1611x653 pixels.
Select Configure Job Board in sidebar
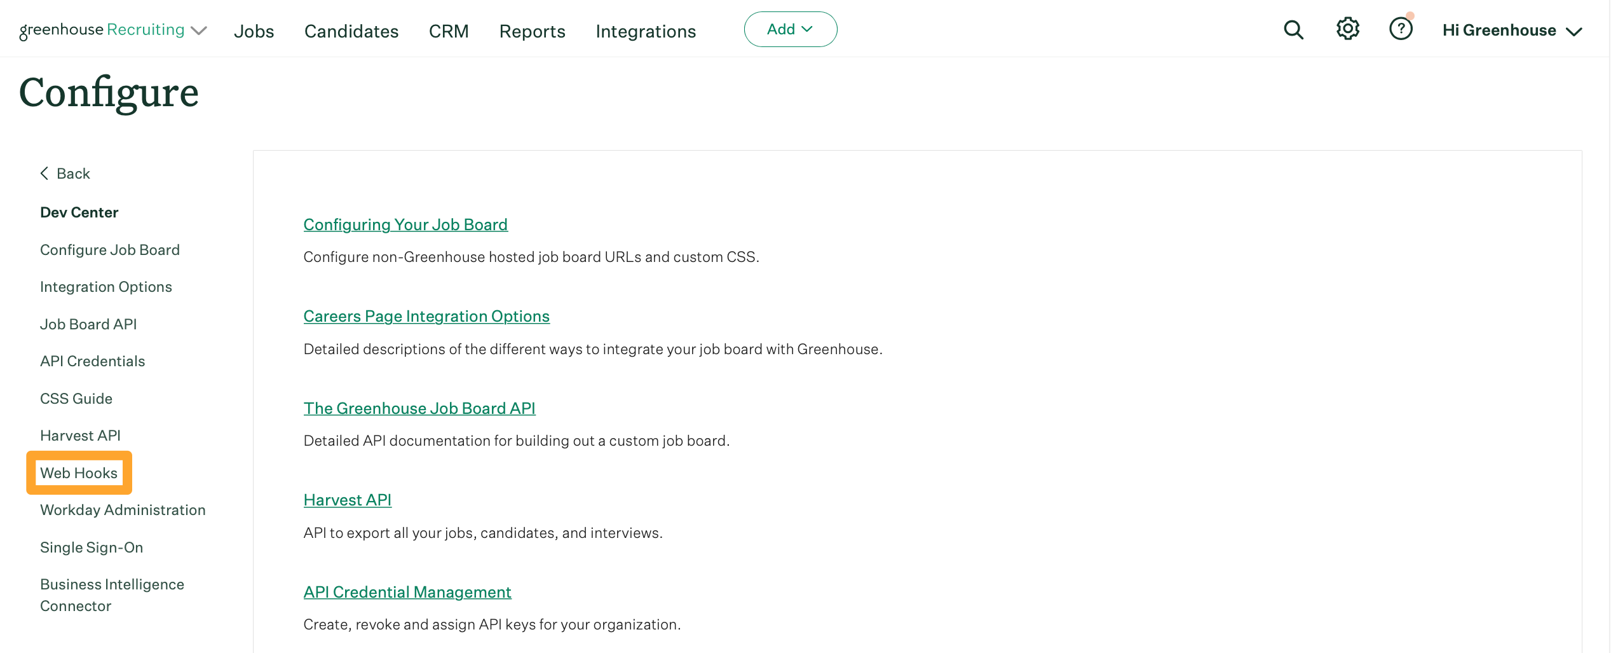110,250
